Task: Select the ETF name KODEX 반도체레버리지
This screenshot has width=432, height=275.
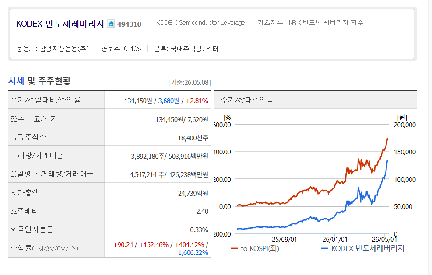Action: 60,24
